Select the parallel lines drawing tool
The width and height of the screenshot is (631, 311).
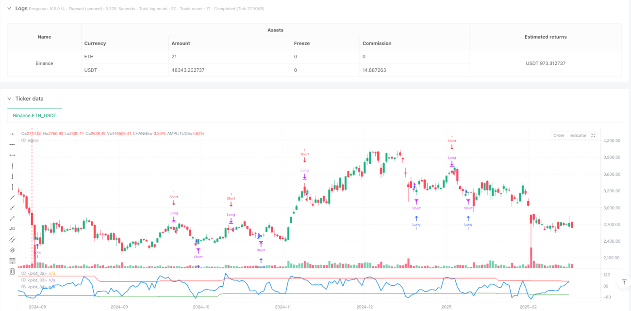tap(12, 239)
